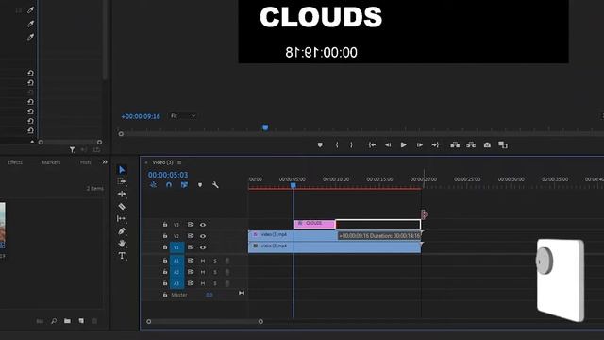The width and height of the screenshot is (604, 340).
Task: Toggle Snap in the timeline
Action: [x=169, y=185]
